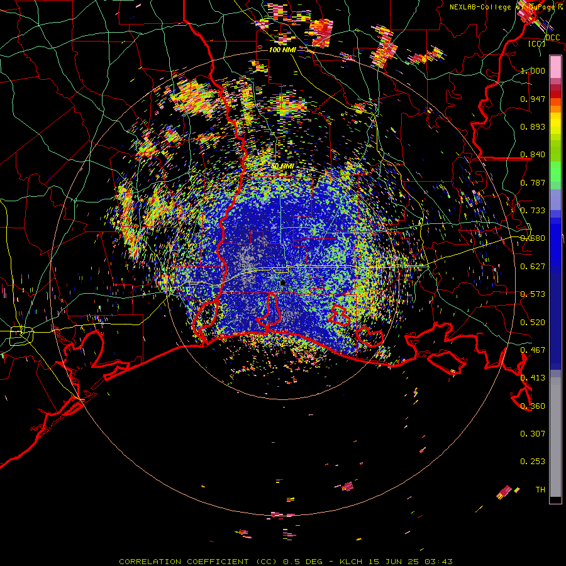
Task: Select the 0.413 scale label
Action: tap(533, 378)
